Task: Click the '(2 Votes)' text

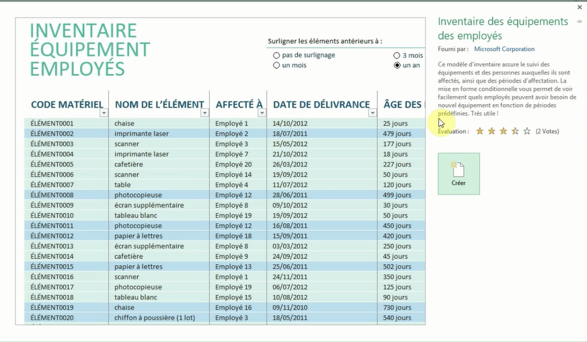Action: coord(547,131)
